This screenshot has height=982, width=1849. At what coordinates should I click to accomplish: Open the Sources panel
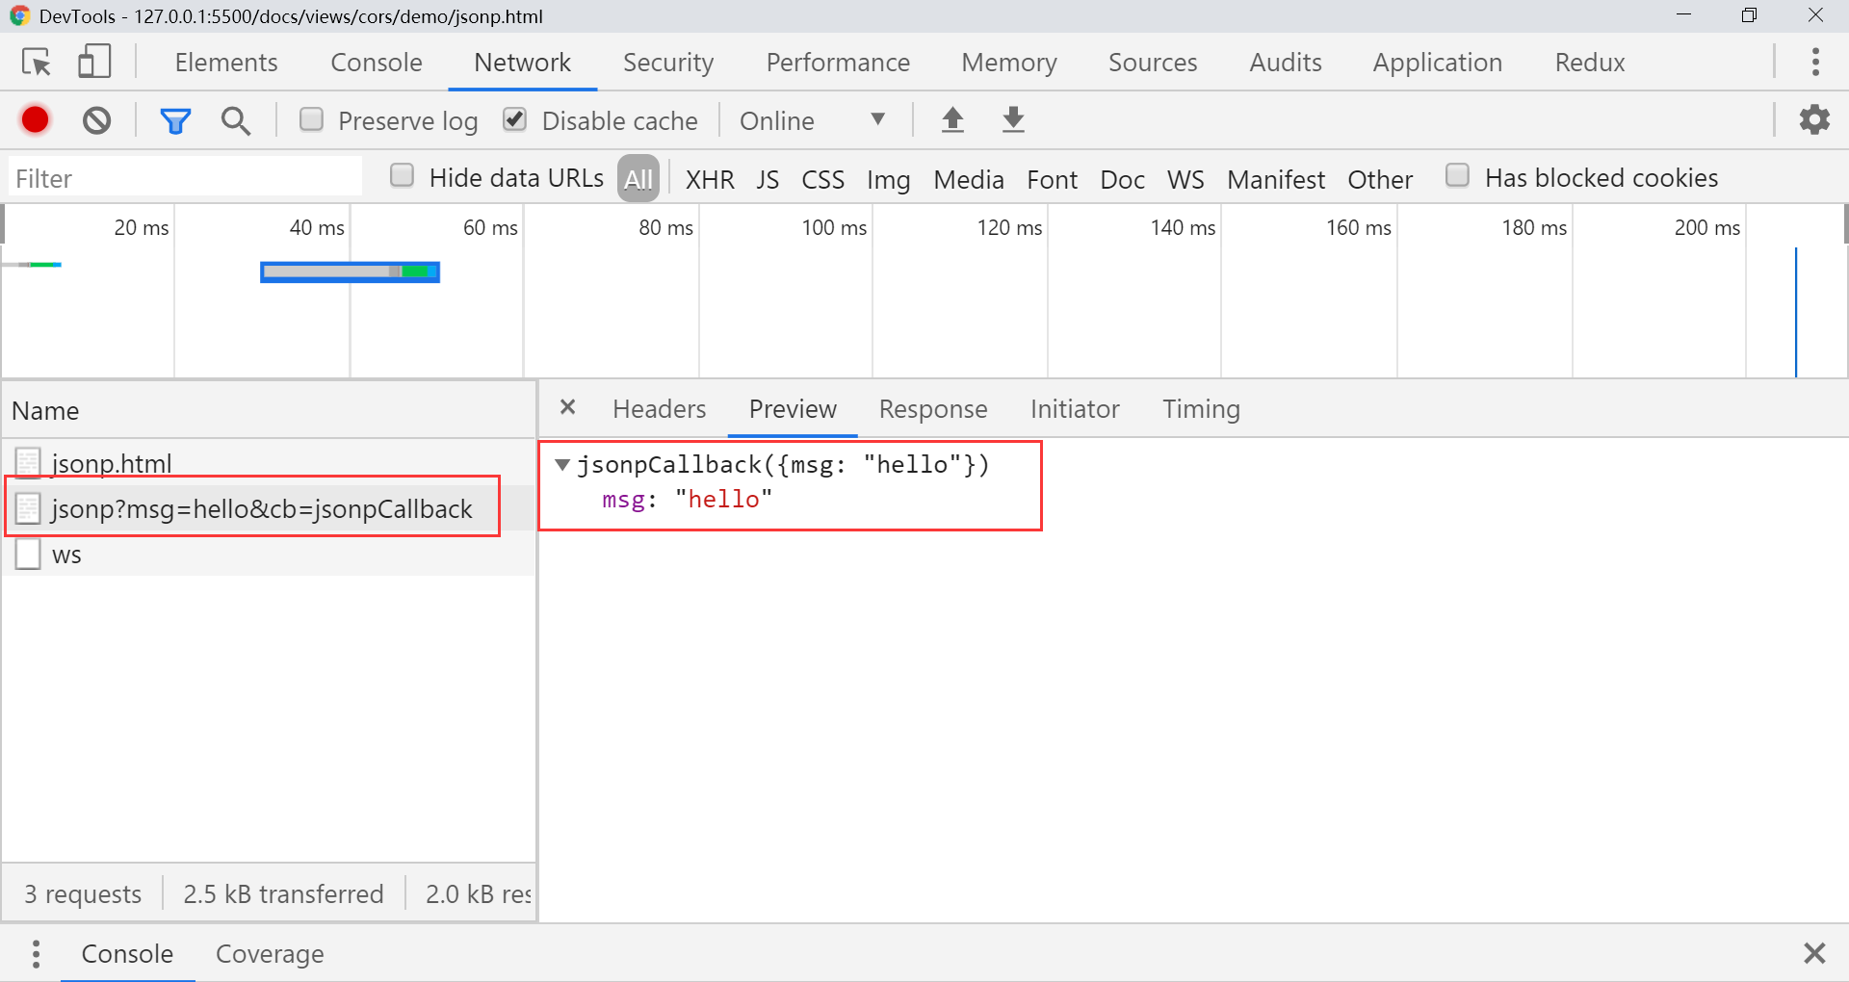[x=1153, y=63]
